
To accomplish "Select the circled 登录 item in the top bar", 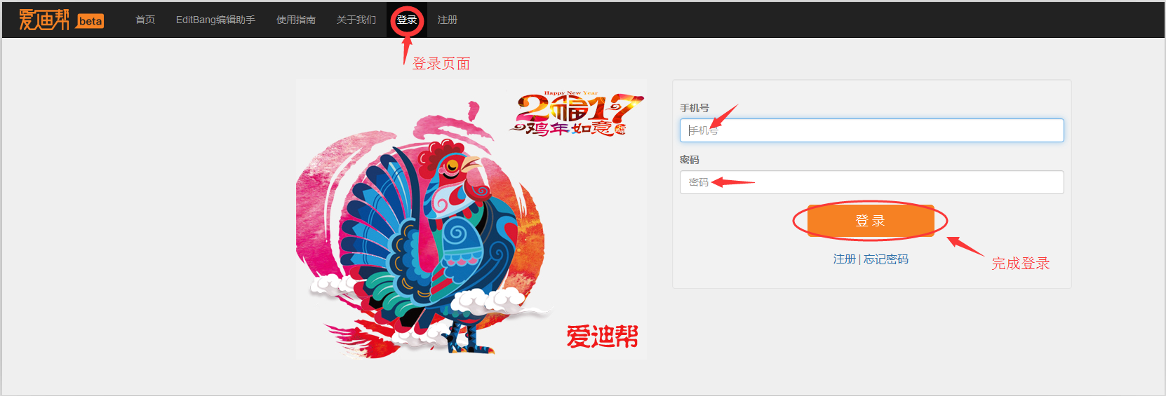I will 407,20.
